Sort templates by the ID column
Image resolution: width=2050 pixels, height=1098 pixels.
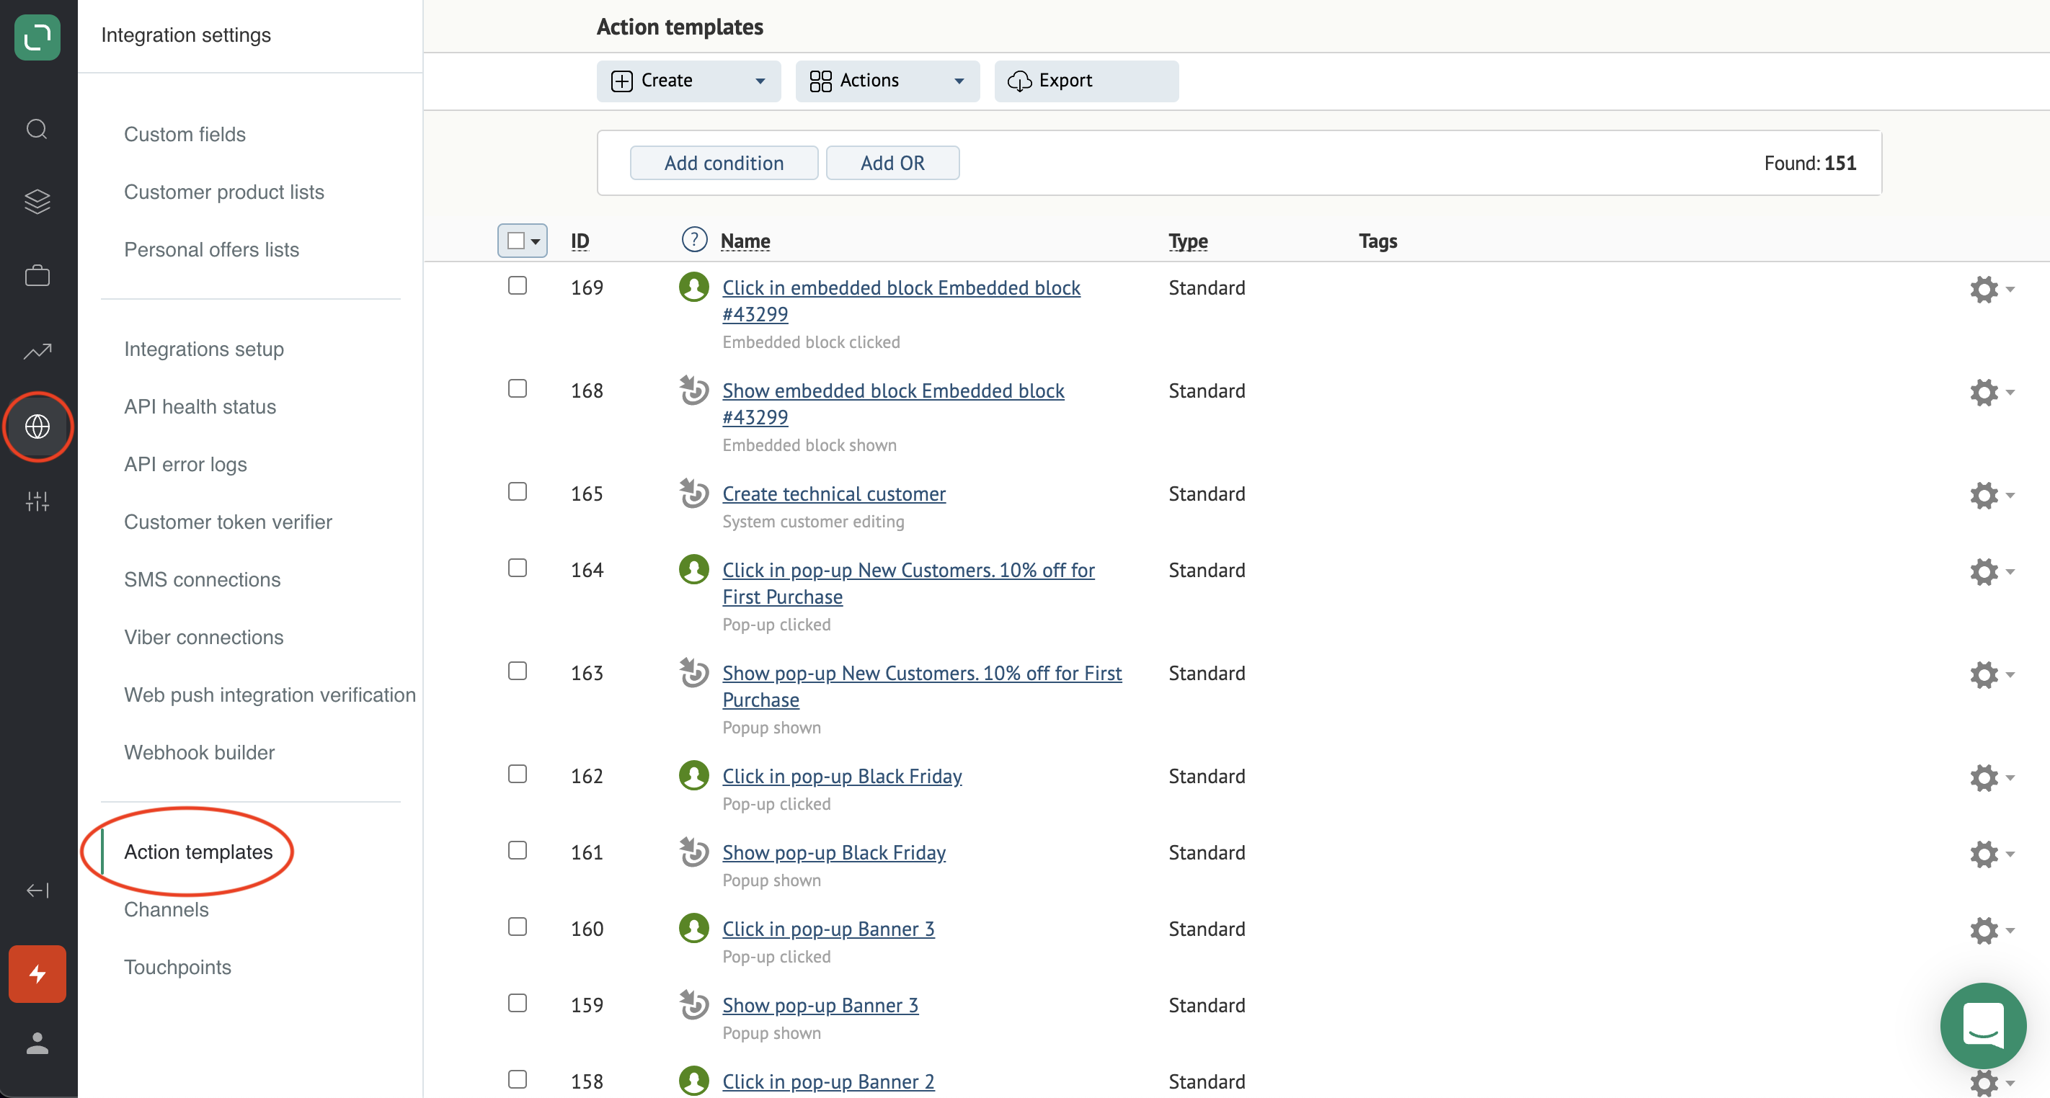coord(580,241)
